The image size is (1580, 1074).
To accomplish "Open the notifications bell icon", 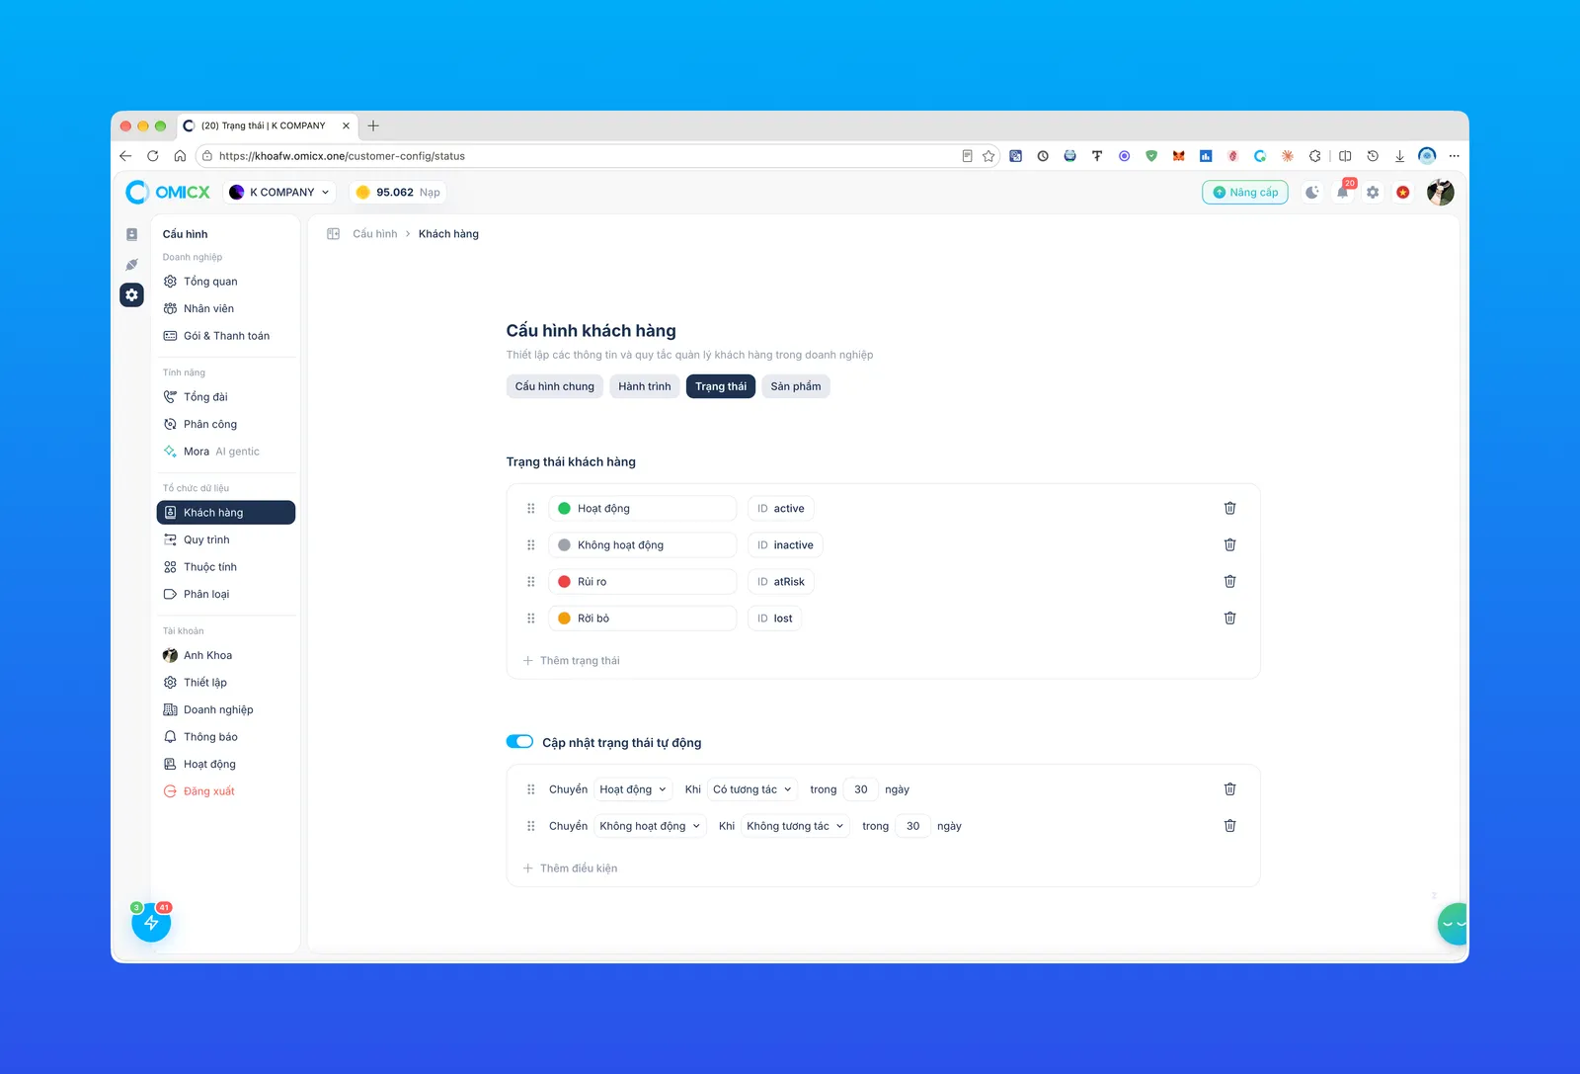I will (1342, 193).
